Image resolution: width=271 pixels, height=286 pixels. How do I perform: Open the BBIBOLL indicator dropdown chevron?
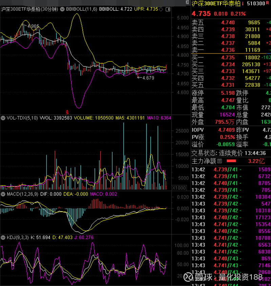tap(62, 9)
